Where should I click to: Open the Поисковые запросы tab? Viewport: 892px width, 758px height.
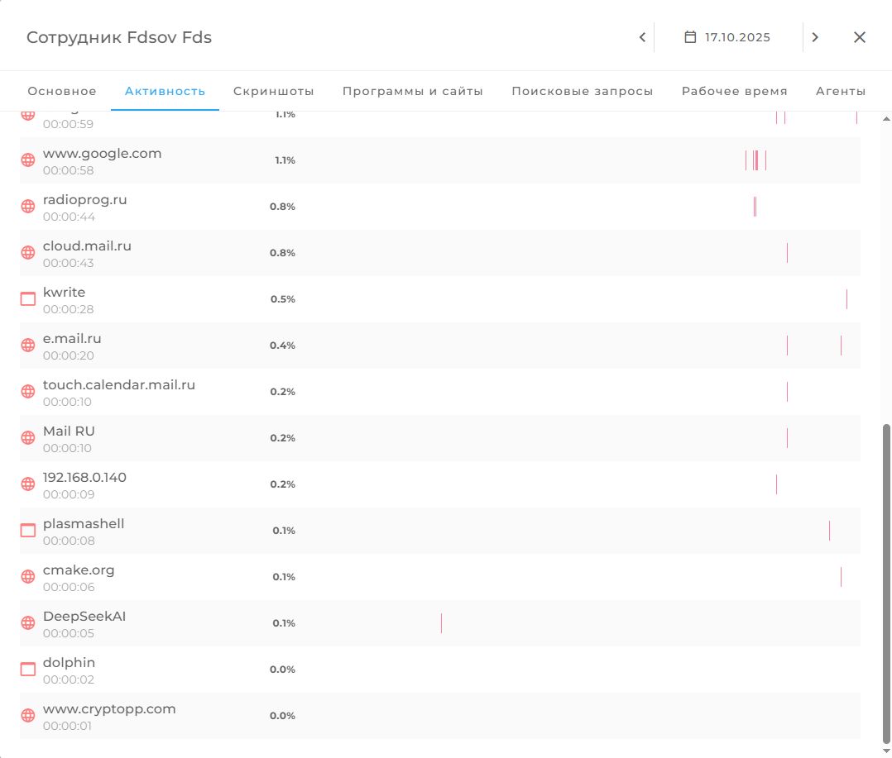583,91
